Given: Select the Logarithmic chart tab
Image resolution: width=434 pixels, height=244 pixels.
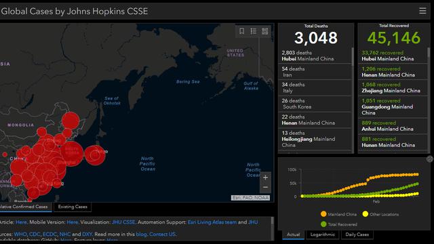Looking at the screenshot, I should [323, 235].
